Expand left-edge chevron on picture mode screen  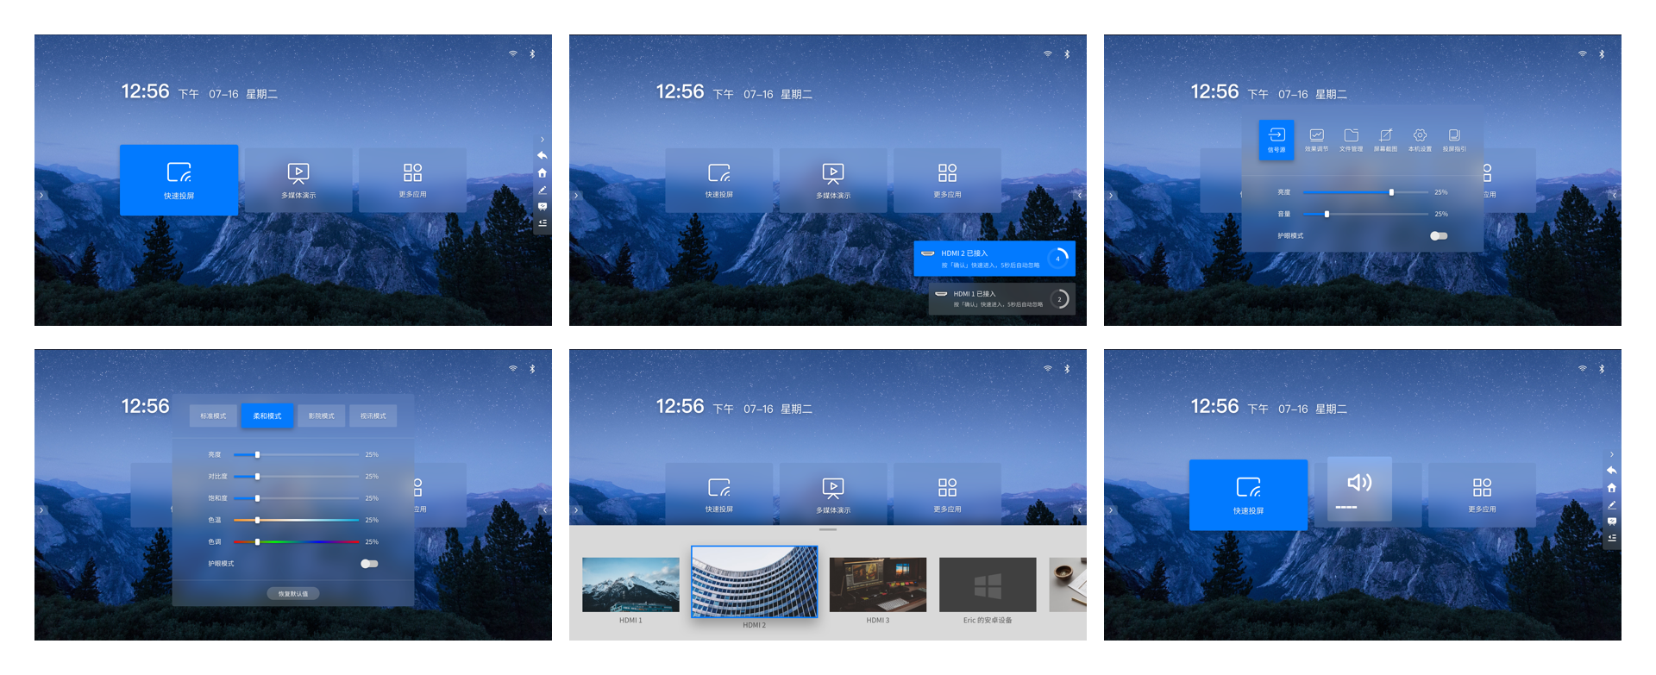click(41, 510)
